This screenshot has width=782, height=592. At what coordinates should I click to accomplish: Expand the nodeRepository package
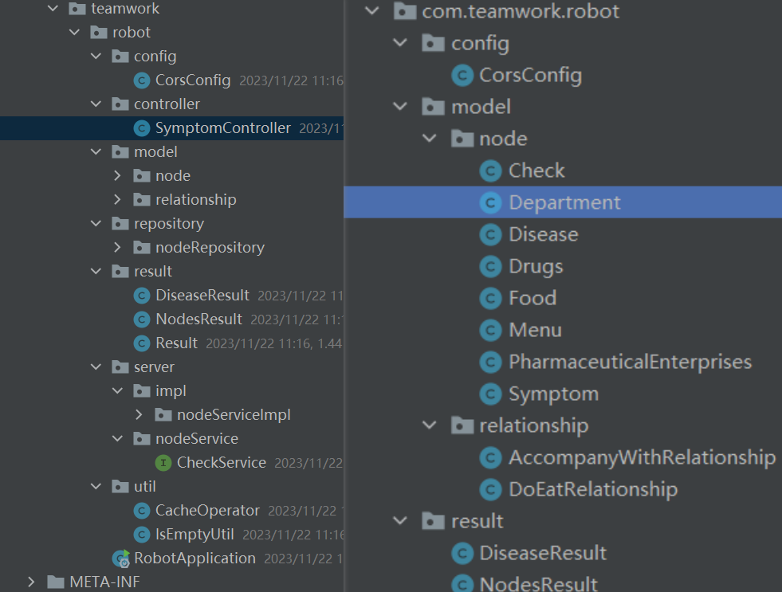coord(117,248)
